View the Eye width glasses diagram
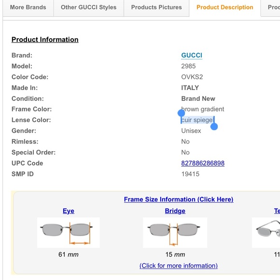280x280 pixels. click(69, 233)
